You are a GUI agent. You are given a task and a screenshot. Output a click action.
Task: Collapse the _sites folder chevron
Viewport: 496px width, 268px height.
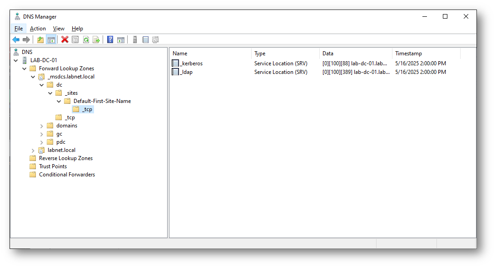50,93
